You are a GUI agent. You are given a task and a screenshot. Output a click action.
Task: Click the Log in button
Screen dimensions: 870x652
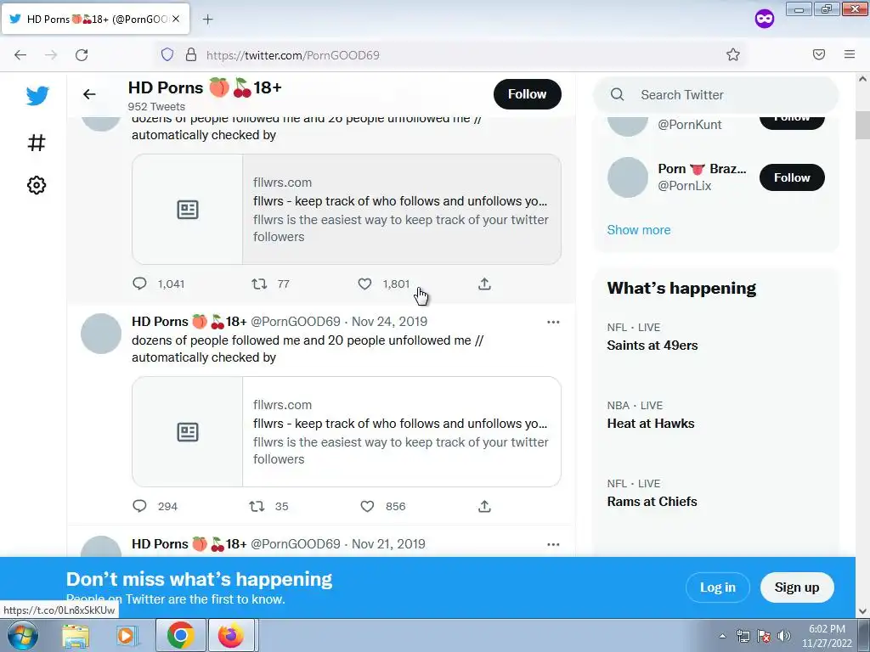click(x=717, y=587)
